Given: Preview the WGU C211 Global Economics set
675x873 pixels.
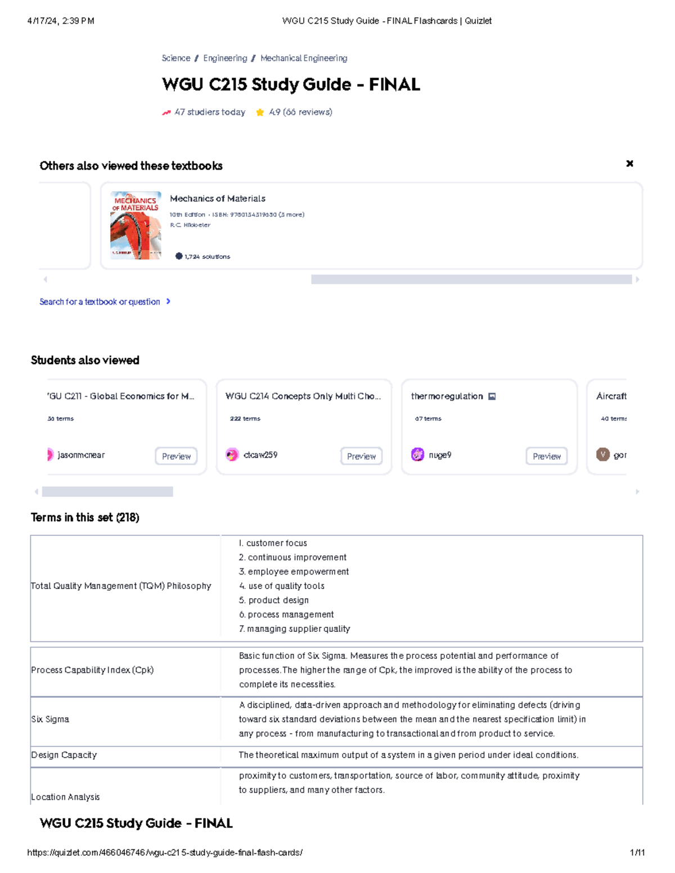Looking at the screenshot, I should (x=177, y=456).
